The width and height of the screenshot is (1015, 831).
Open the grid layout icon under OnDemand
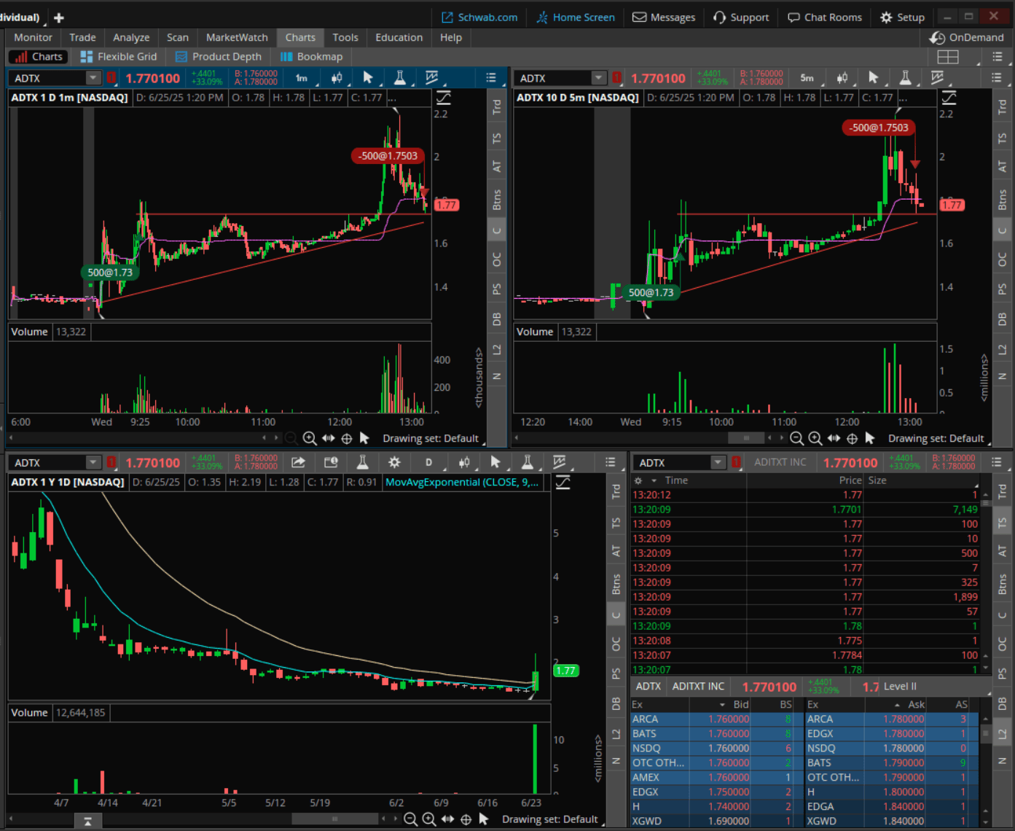point(948,57)
